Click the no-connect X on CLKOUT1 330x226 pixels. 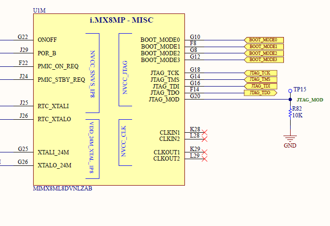tap(205, 152)
